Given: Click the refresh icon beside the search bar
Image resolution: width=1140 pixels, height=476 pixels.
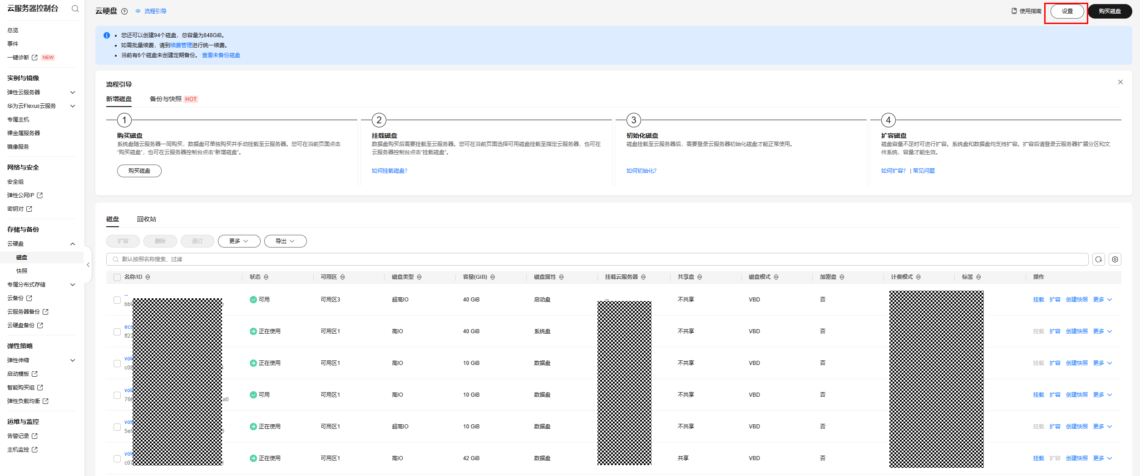Looking at the screenshot, I should (1098, 259).
